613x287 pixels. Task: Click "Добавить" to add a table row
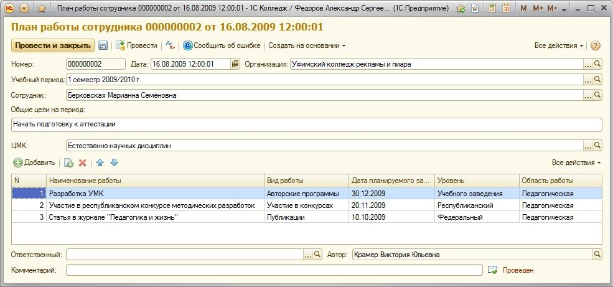pos(34,162)
